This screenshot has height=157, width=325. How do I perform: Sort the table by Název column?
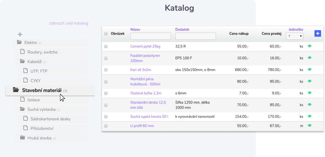(135, 30)
